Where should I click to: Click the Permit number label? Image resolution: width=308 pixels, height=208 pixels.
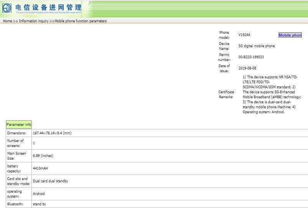pos(224,57)
